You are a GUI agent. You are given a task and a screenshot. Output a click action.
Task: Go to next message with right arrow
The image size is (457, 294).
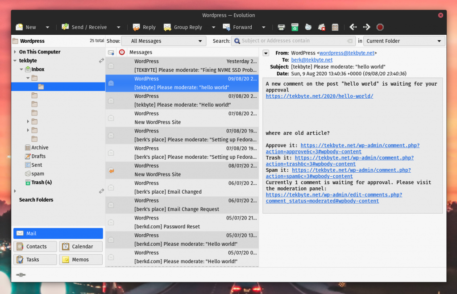(366, 27)
